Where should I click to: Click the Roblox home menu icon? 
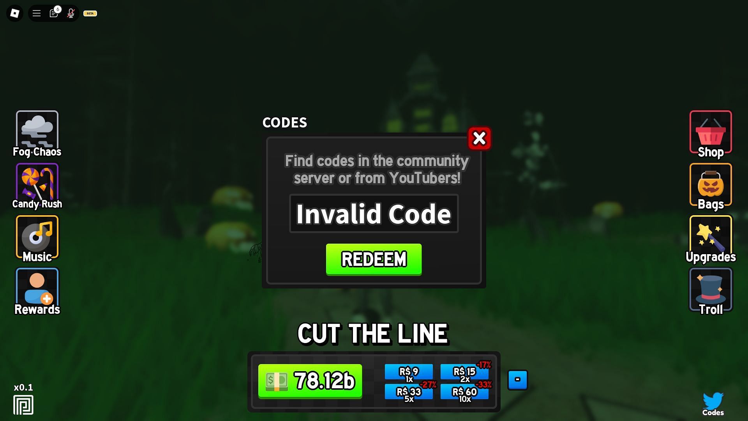click(15, 13)
